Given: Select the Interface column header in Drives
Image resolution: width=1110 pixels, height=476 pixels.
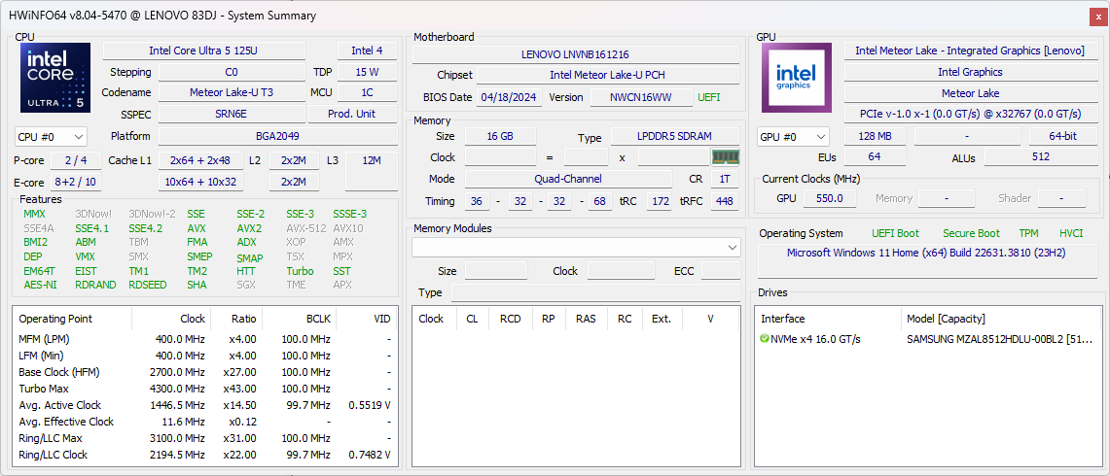Looking at the screenshot, I should coord(784,319).
